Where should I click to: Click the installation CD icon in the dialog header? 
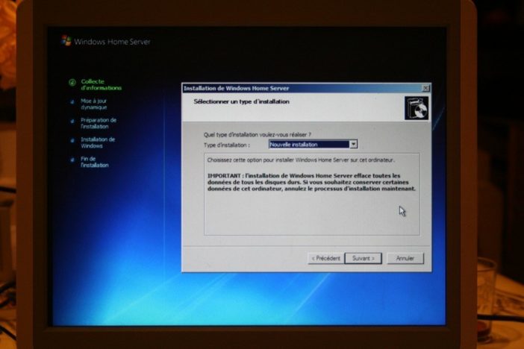pos(417,108)
